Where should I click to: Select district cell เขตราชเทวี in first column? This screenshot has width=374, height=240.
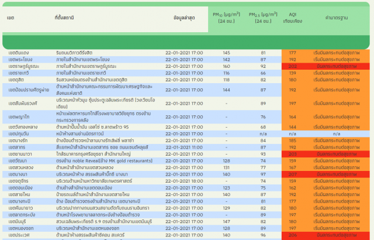tap(20, 73)
